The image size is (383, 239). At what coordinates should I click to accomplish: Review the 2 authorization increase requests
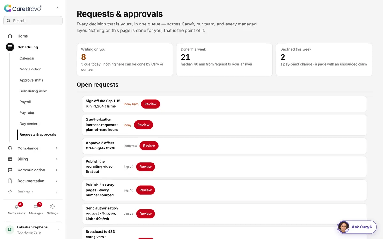[x=143, y=125]
